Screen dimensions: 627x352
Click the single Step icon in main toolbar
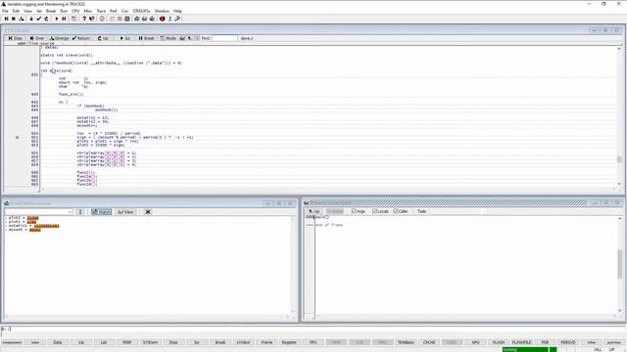pyautogui.click(x=7, y=19)
